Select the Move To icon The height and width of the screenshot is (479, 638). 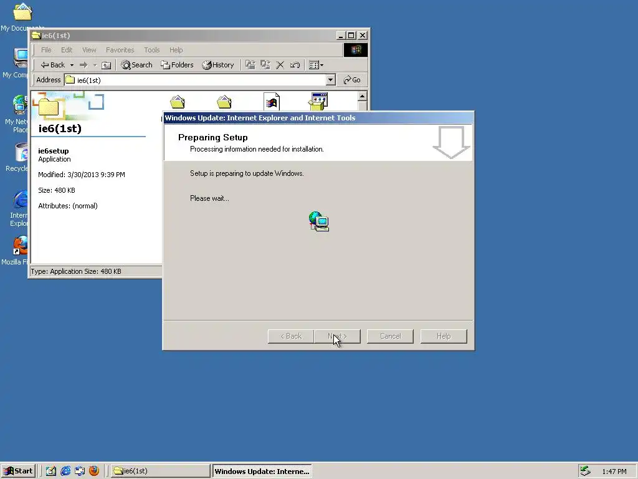[250, 65]
